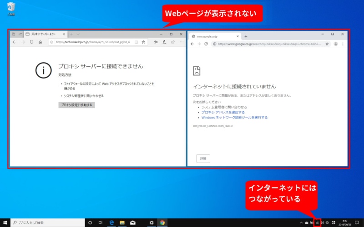Viewport: 364px width, 227px height.
Task: Click the 詳細 button in Chrome
Action: click(x=203, y=158)
